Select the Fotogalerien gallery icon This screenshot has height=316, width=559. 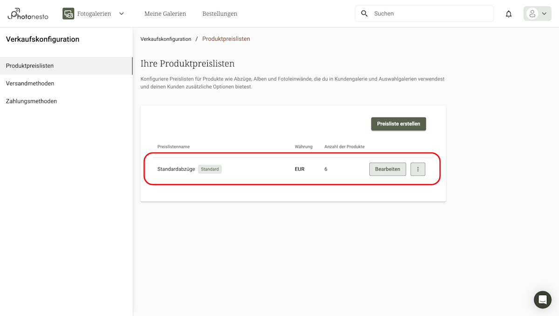68,13
